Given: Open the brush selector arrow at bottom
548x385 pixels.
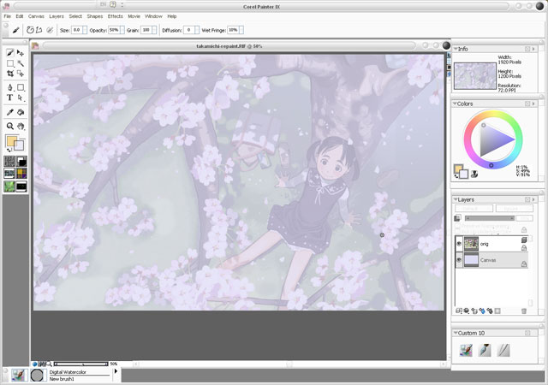Looking at the screenshot, I should [x=116, y=371].
